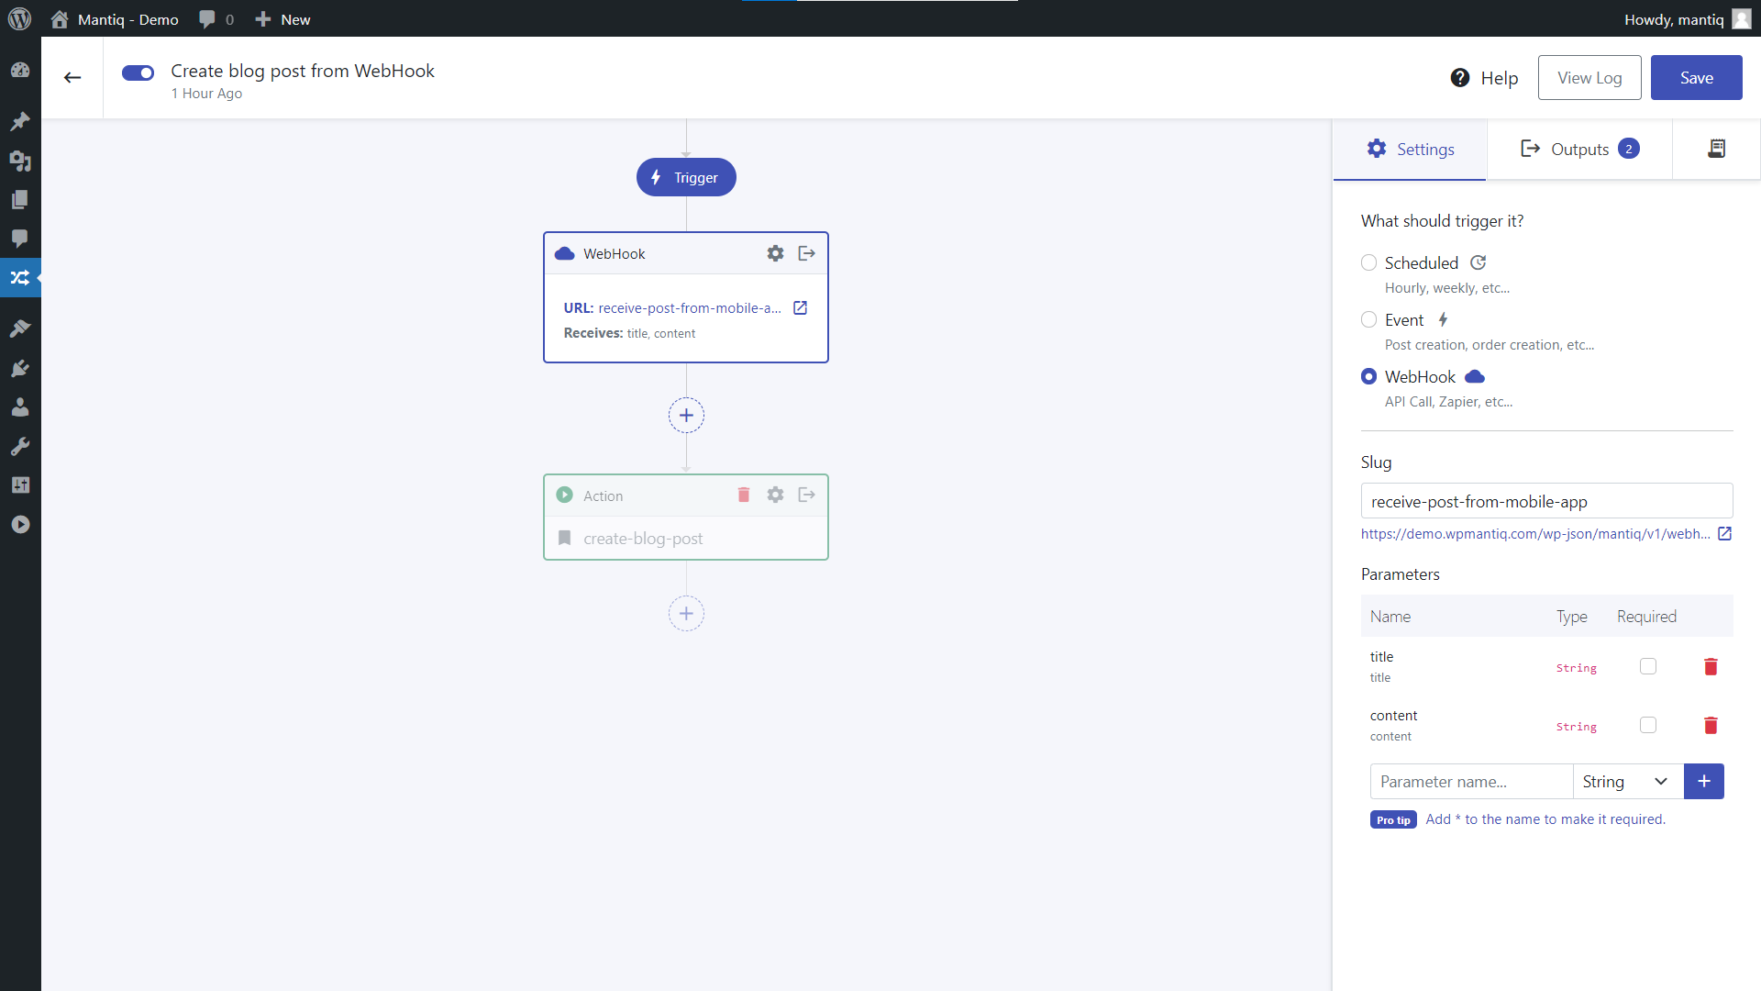Open the WebHook node settings gear
This screenshot has height=991, width=1761.
[775, 253]
